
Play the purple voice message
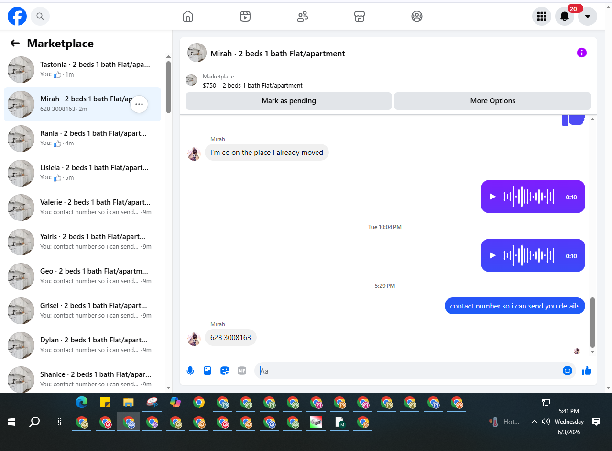(493, 197)
